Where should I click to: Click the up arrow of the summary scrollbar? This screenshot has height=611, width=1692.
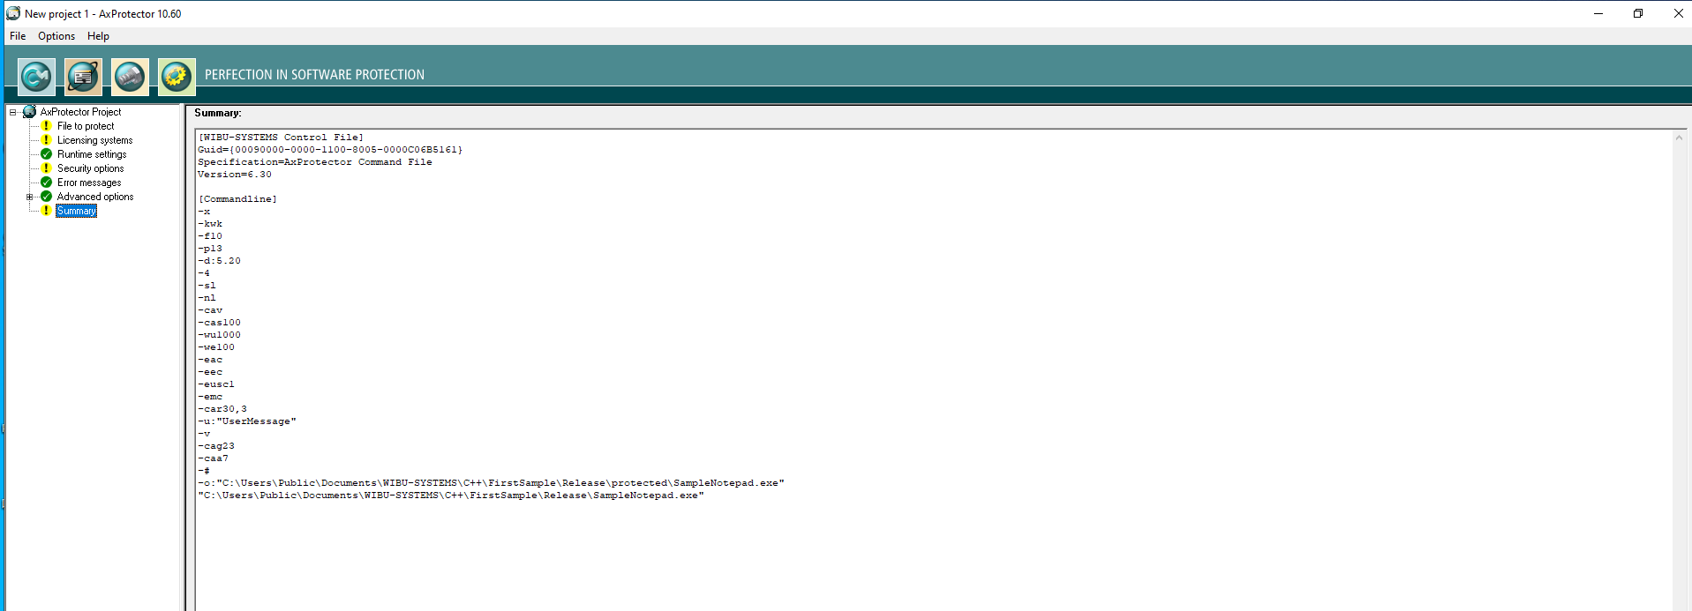1679,138
